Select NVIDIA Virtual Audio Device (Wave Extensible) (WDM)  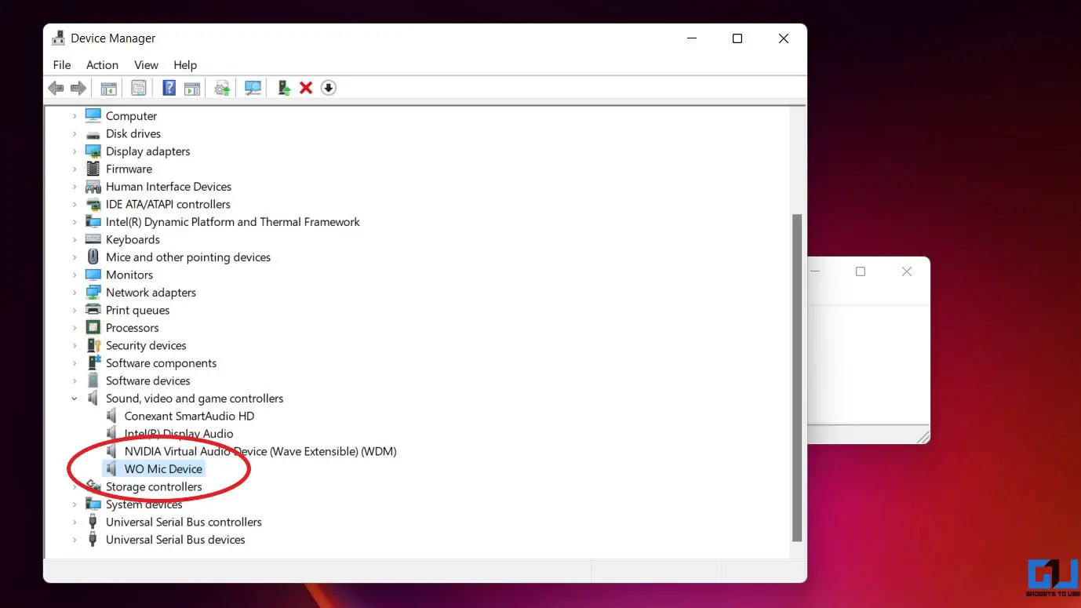(x=260, y=451)
